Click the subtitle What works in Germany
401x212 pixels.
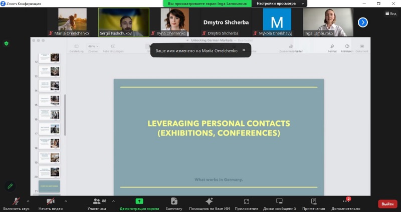pos(219,179)
